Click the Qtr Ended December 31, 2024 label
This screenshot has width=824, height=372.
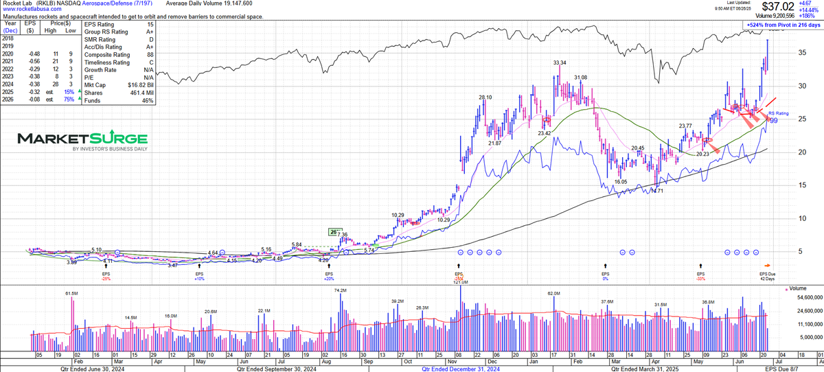[461, 369]
